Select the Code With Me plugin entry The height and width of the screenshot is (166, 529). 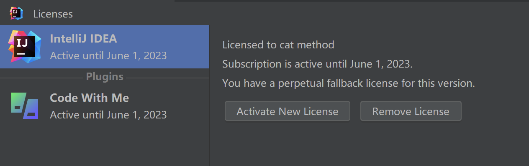point(104,106)
